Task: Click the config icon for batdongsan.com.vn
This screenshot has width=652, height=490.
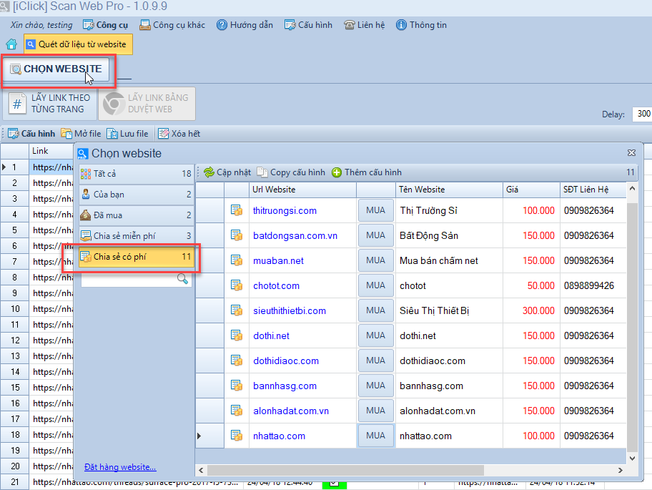Action: [237, 235]
